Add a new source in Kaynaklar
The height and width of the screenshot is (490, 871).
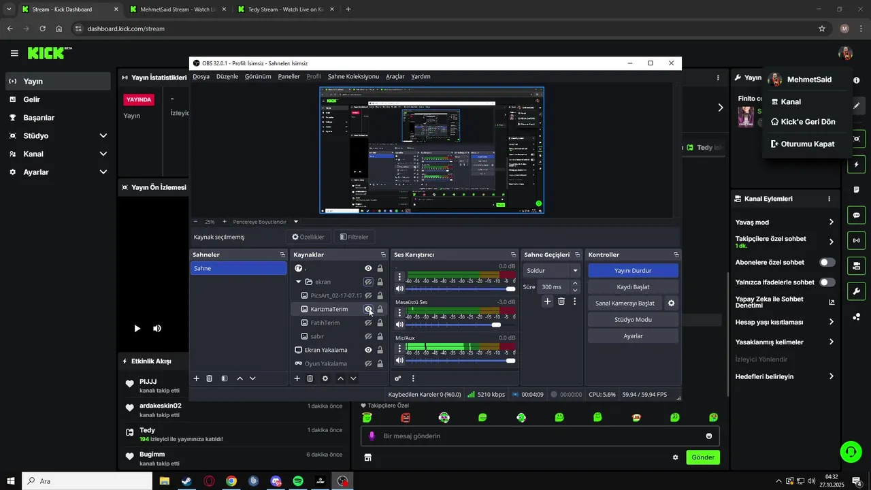click(297, 378)
